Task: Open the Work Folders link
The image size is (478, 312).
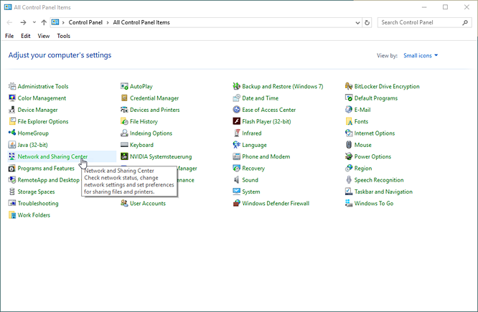Action: click(x=34, y=215)
